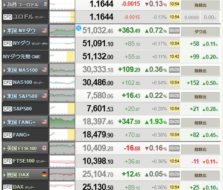Click the CFD badge of DAX サンデー row
The height and width of the screenshot is (190, 223).
click(x=7, y=187)
